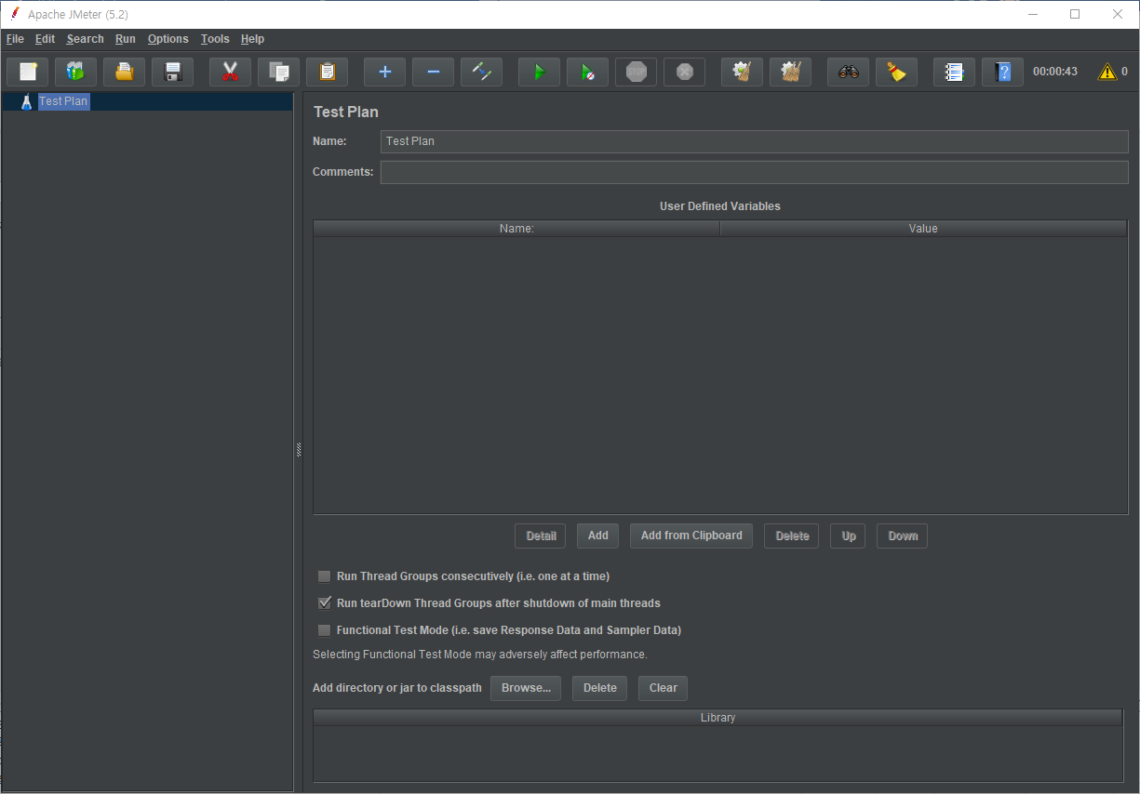Open Help with the question mark icon
This screenshot has width=1140, height=794.
pyautogui.click(x=1003, y=72)
